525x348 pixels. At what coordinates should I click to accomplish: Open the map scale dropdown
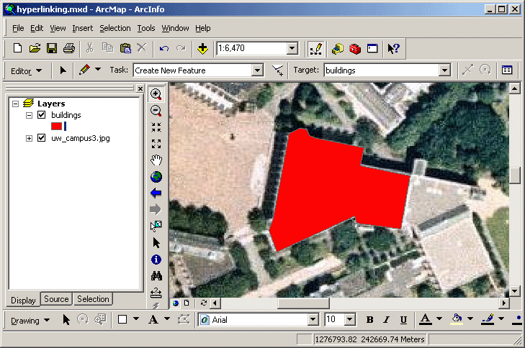[x=292, y=49]
